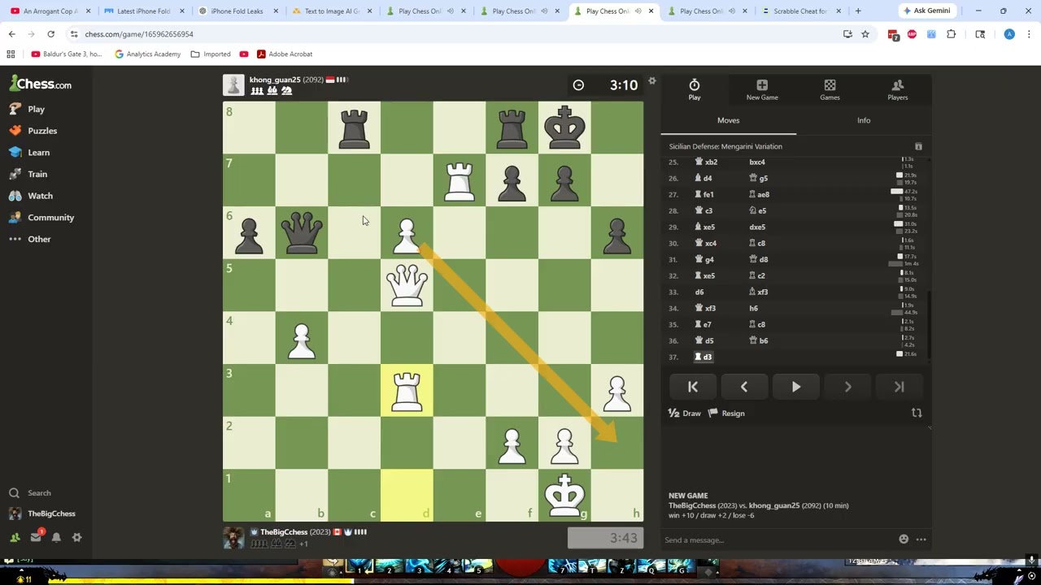Offer a draw

pos(684,413)
